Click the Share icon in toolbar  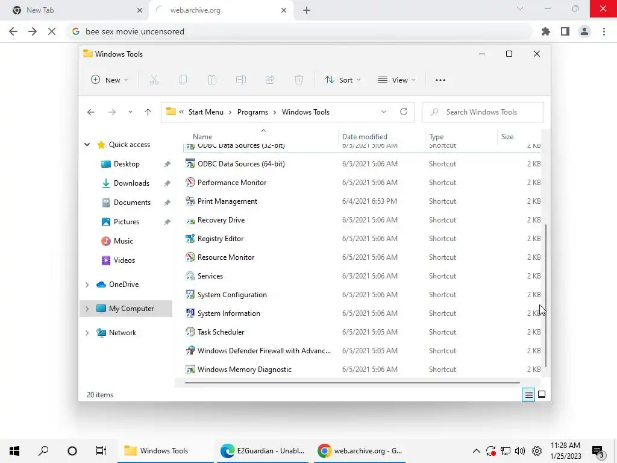pos(270,80)
